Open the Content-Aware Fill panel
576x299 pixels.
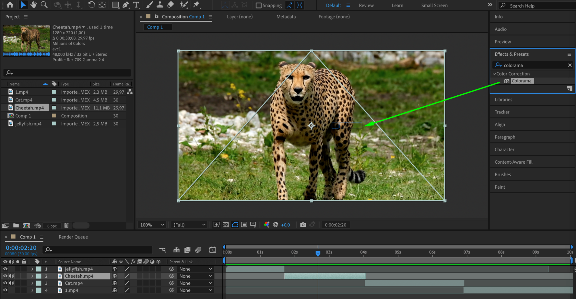click(x=513, y=162)
